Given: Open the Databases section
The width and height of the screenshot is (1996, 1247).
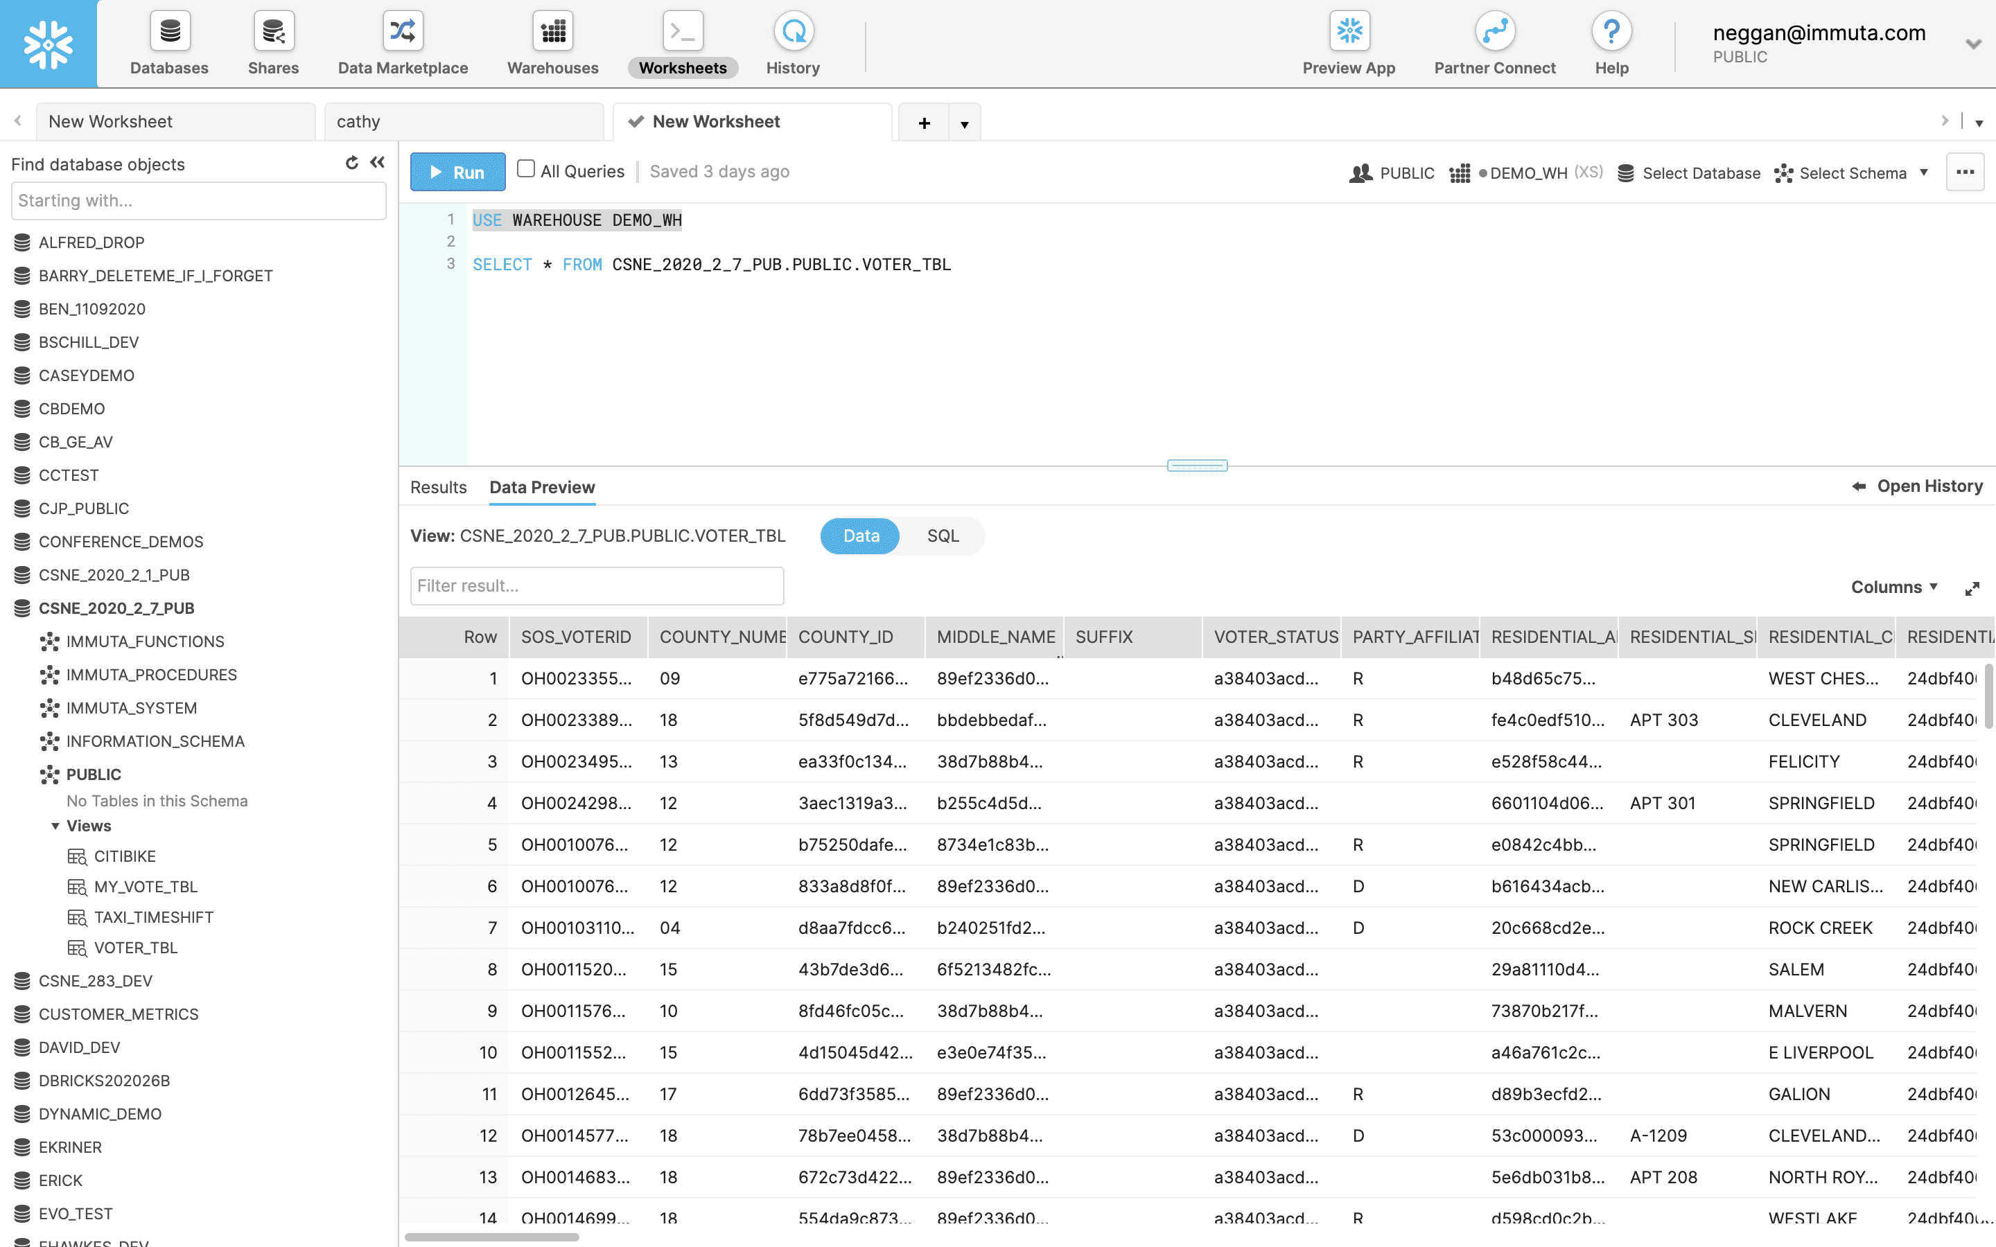Looking at the screenshot, I should (x=168, y=43).
